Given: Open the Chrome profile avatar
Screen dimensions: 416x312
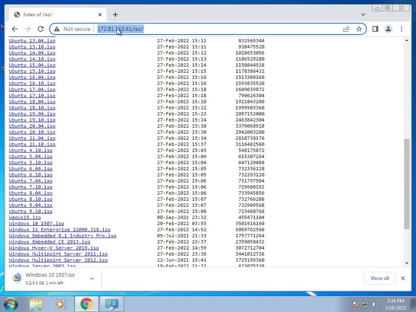Looking at the screenshot, I should click(x=388, y=29).
